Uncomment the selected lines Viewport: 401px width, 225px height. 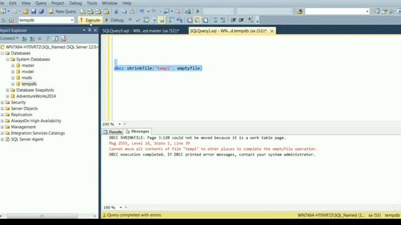(x=223, y=20)
